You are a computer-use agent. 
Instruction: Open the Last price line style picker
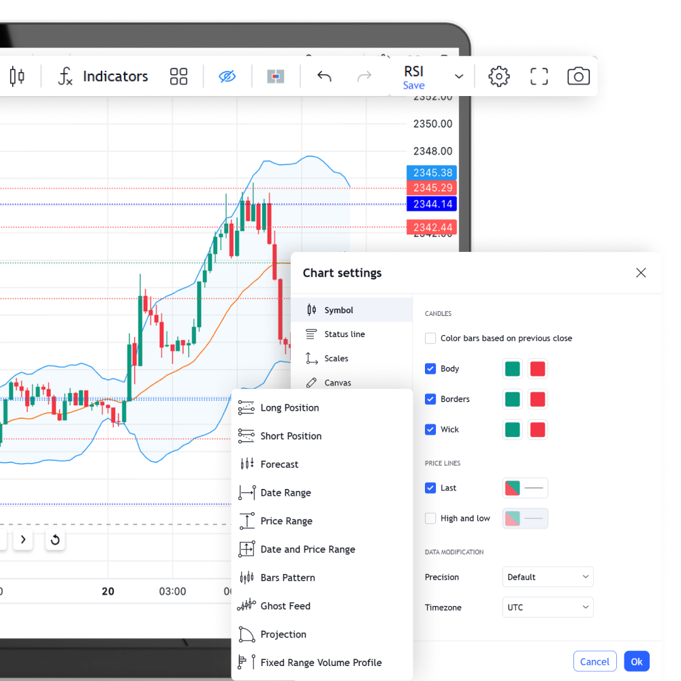[525, 488]
